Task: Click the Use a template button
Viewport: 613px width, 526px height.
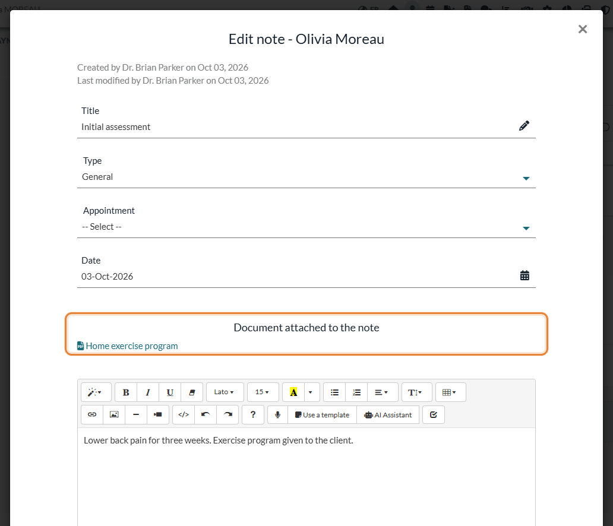Action: [322, 414]
